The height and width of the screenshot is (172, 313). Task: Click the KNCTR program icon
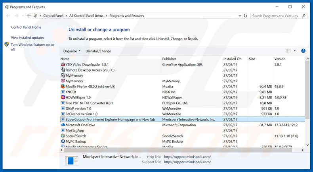[x=63, y=92]
